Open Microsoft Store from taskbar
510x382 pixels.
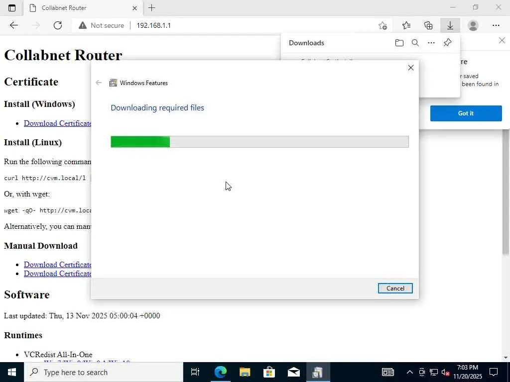[x=269, y=372]
